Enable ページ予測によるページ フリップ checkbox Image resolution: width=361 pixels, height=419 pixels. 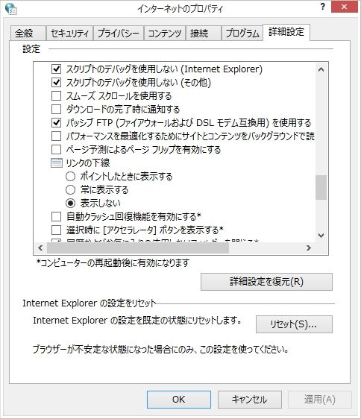56,149
